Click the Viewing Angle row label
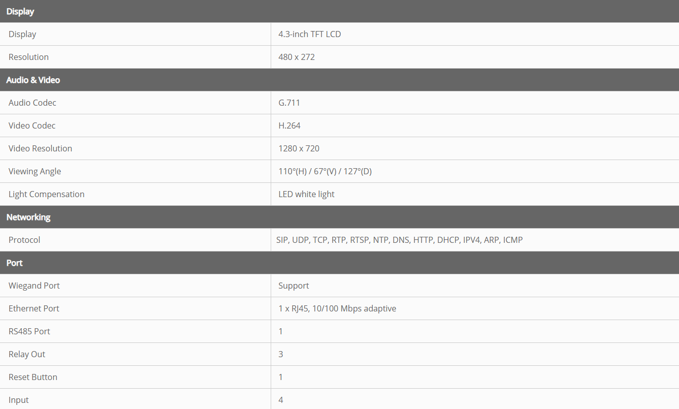Image resolution: width=679 pixels, height=409 pixels. (x=35, y=172)
